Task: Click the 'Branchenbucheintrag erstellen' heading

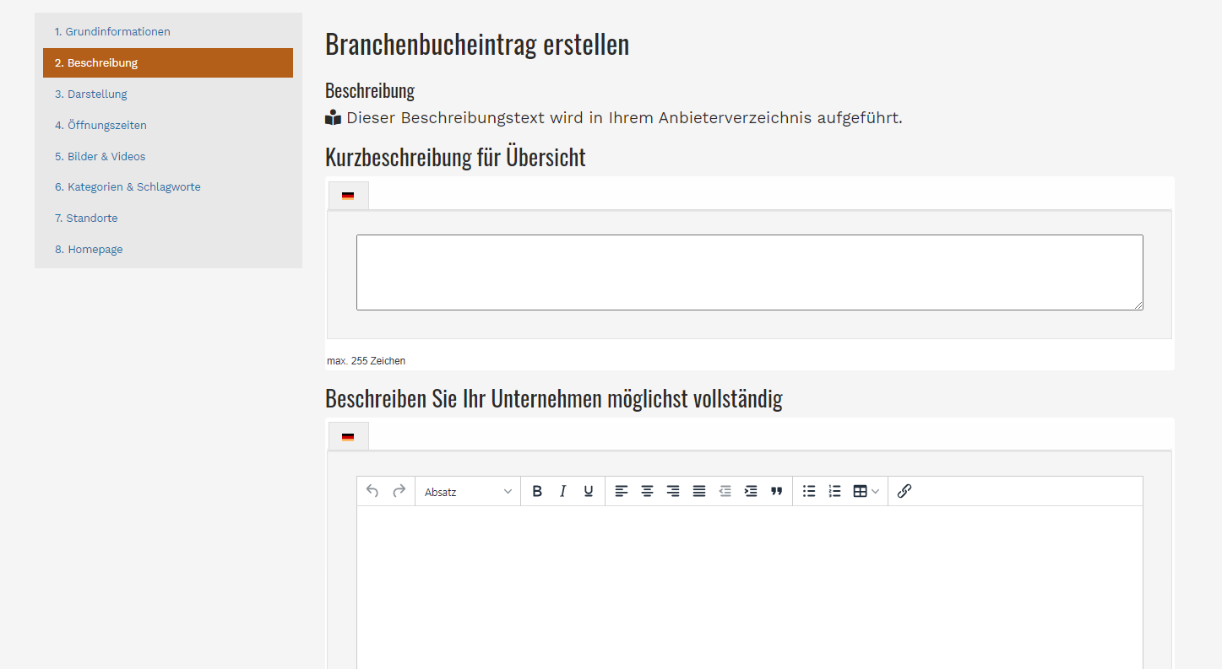Action: click(x=477, y=45)
